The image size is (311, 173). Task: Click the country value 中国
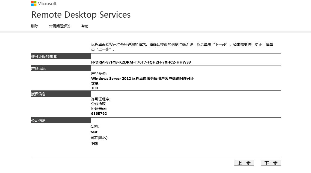pos(94,143)
